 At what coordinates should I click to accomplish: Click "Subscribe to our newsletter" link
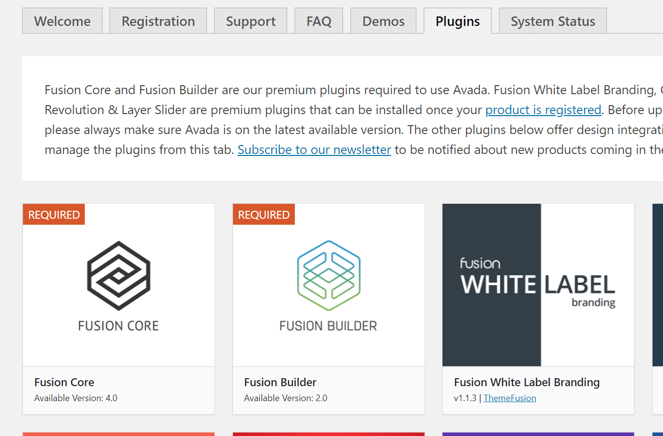pyautogui.click(x=314, y=149)
